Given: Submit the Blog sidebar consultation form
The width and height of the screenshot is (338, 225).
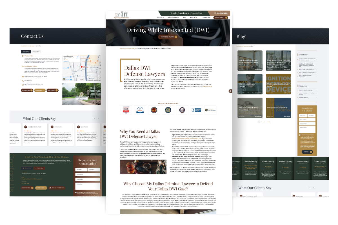Looking at the screenshot, I should pyautogui.click(x=307, y=152).
